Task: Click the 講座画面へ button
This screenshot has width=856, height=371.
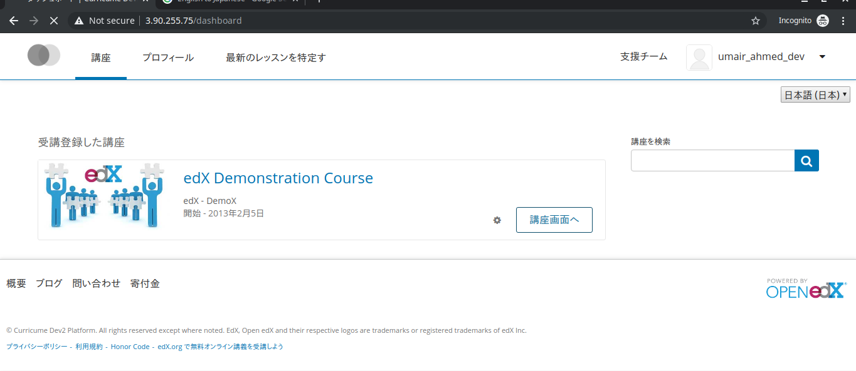Action: pos(554,220)
